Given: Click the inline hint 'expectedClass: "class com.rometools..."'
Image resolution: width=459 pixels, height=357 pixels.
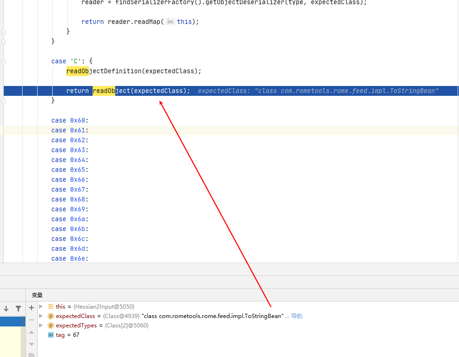Looking at the screenshot, I should [318, 91].
